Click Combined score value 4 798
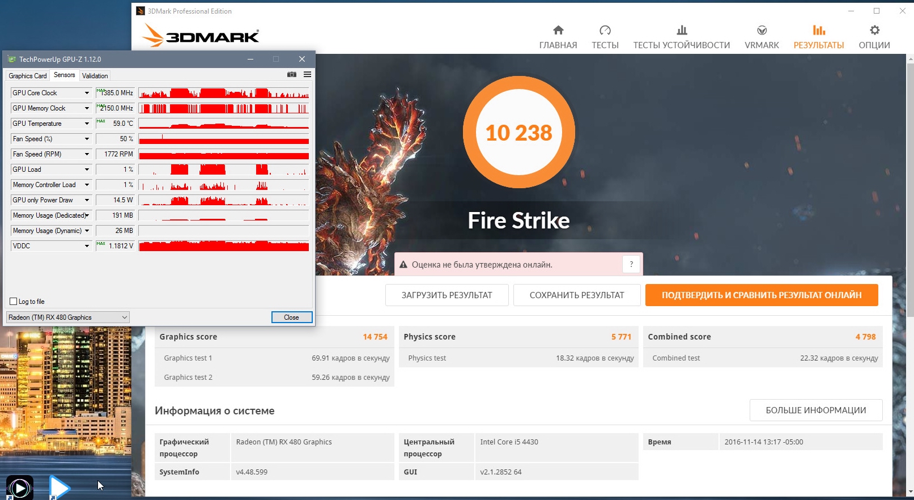 pos(866,337)
